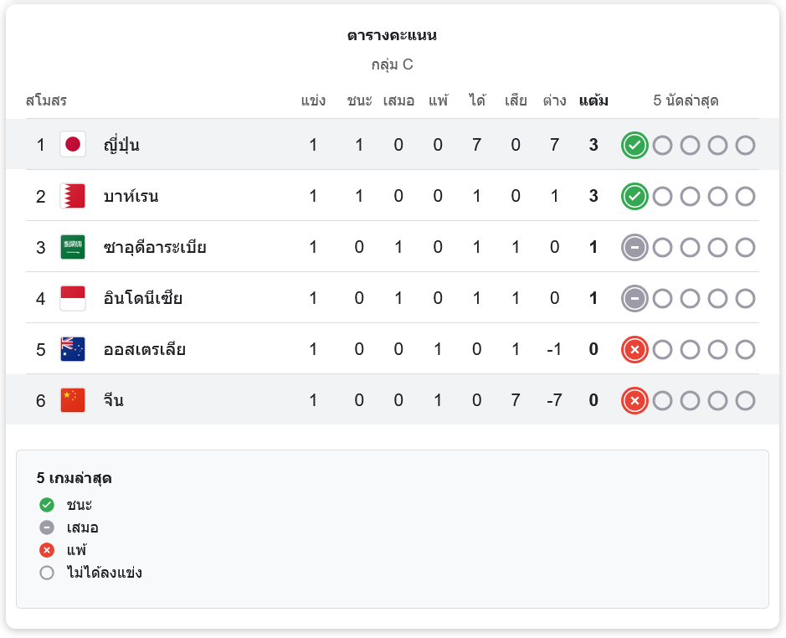The width and height of the screenshot is (786, 638).
Task: Open the ซาอุดีอาระเบีย team link
Action: 155,247
